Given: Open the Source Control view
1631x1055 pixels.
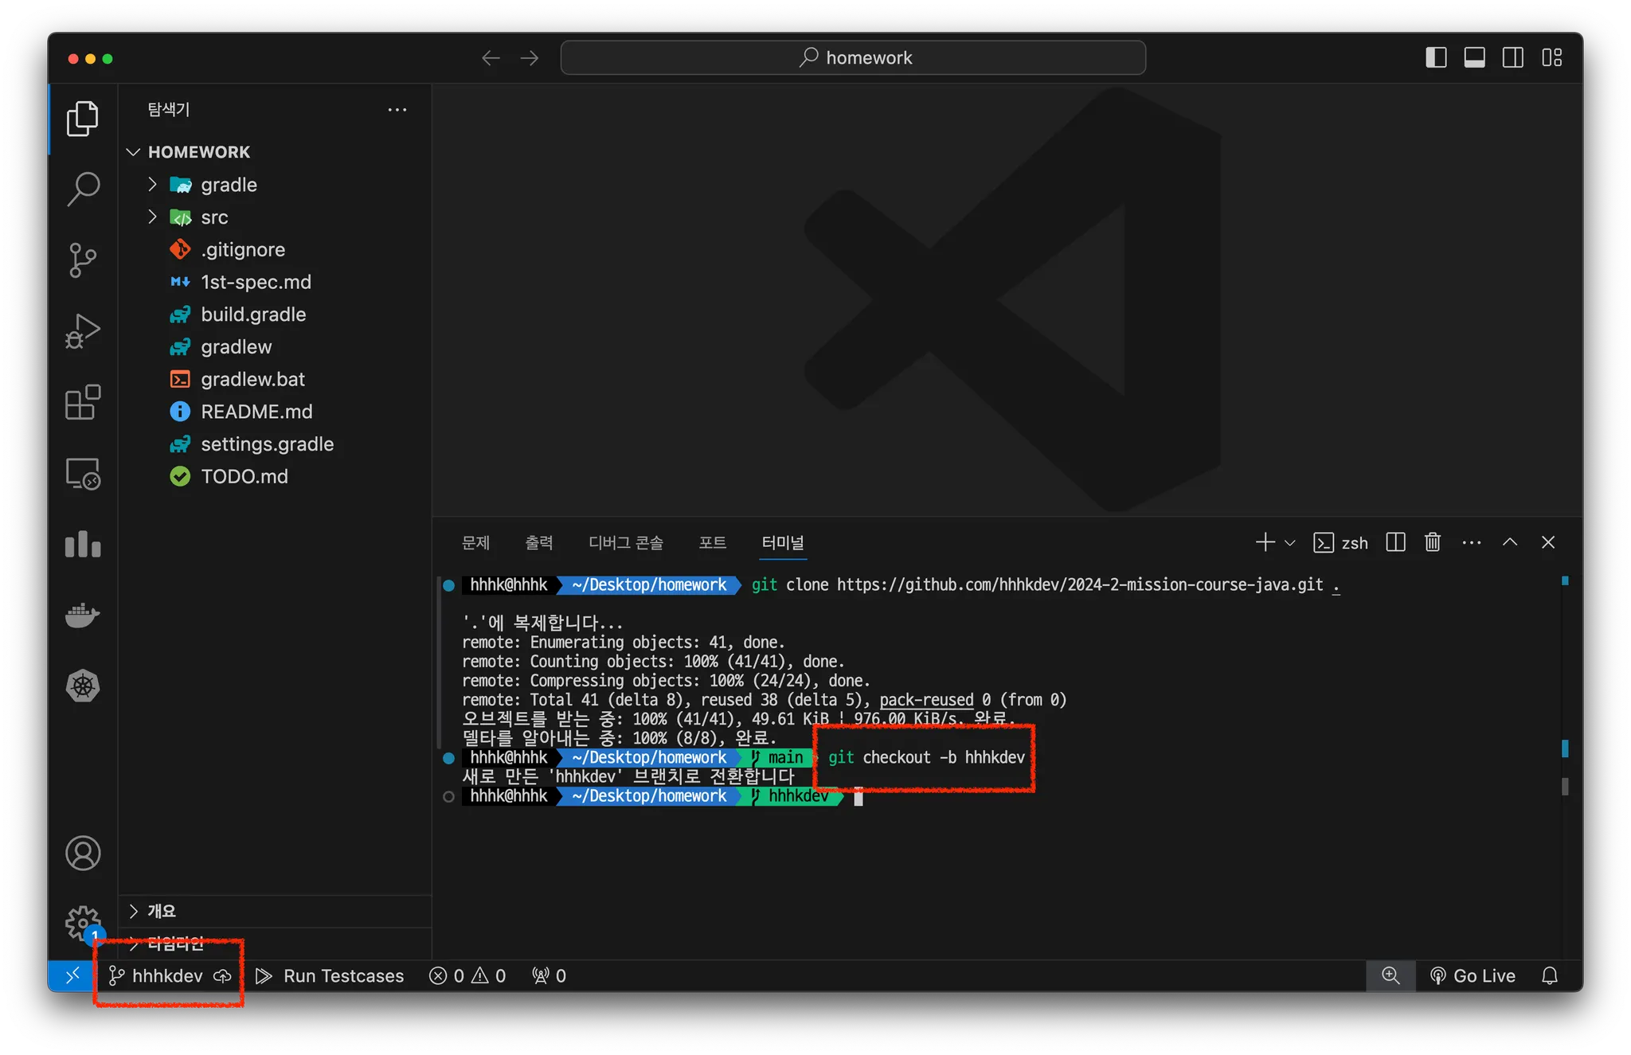Looking at the screenshot, I should click(x=83, y=260).
